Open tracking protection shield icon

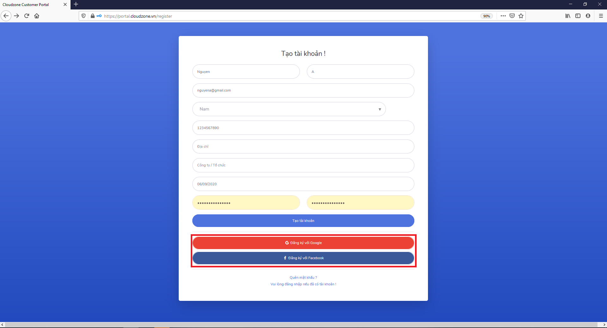[84, 16]
